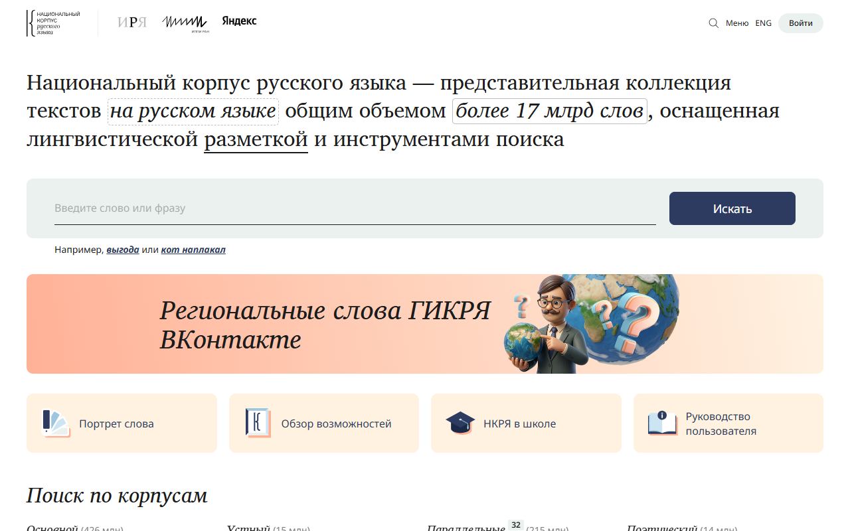
Task: Click the Руководство пользователя open-book icon
Action: [662, 423]
